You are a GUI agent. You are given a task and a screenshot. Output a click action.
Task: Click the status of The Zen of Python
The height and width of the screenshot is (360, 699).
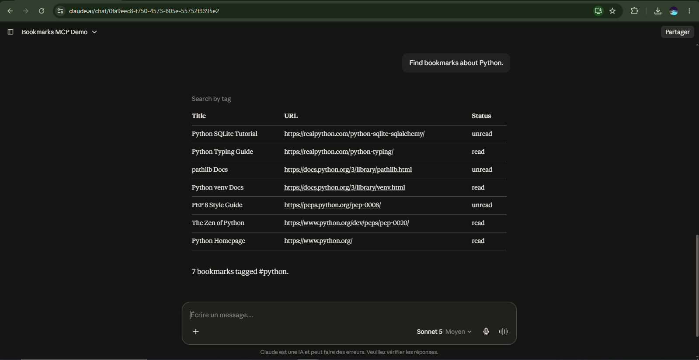coord(478,223)
